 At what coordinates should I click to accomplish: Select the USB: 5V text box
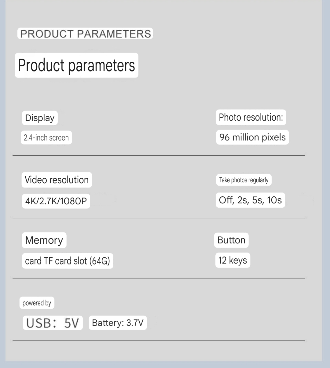(53, 323)
